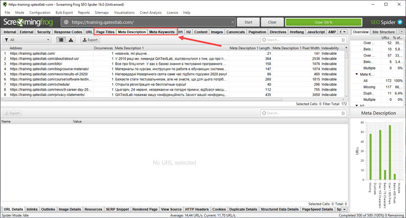Click the plus icon to add columns
The width and height of the screenshot is (406, 218).
345,48
